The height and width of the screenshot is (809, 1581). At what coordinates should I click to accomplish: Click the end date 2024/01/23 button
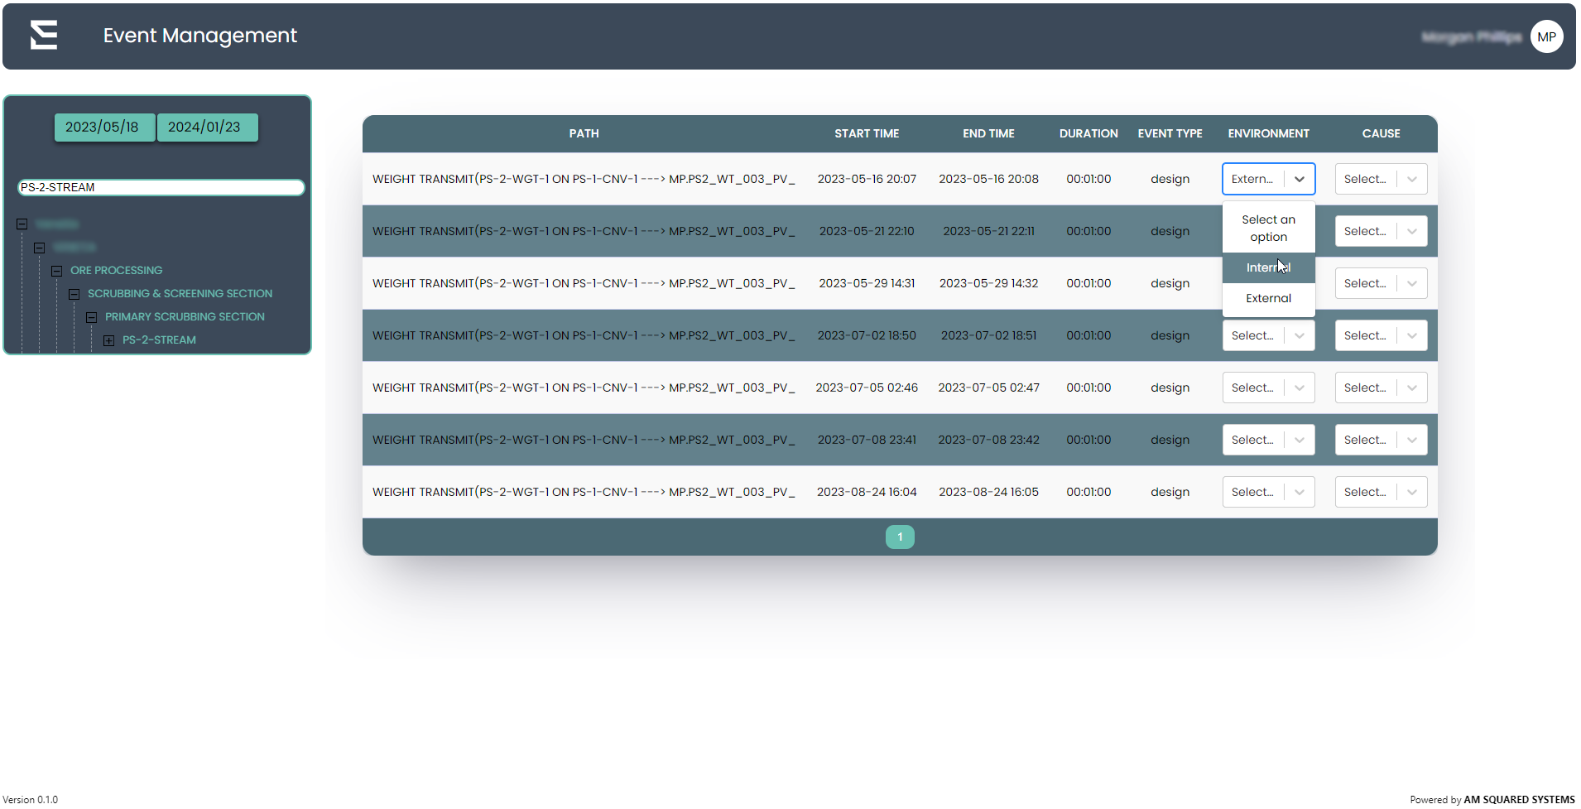(204, 128)
